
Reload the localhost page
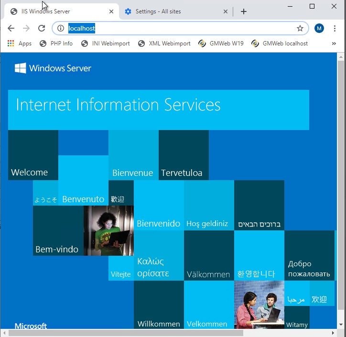[42, 29]
